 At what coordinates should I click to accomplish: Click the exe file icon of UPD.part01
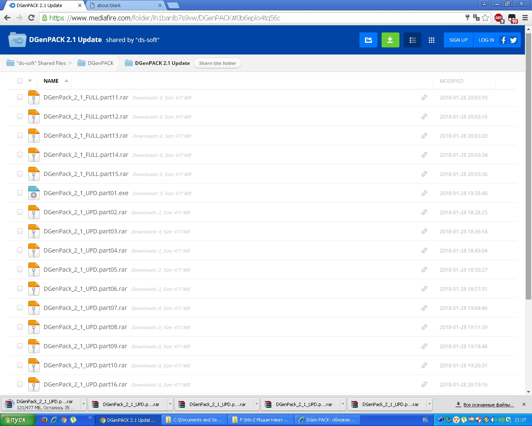pyautogui.click(x=34, y=193)
